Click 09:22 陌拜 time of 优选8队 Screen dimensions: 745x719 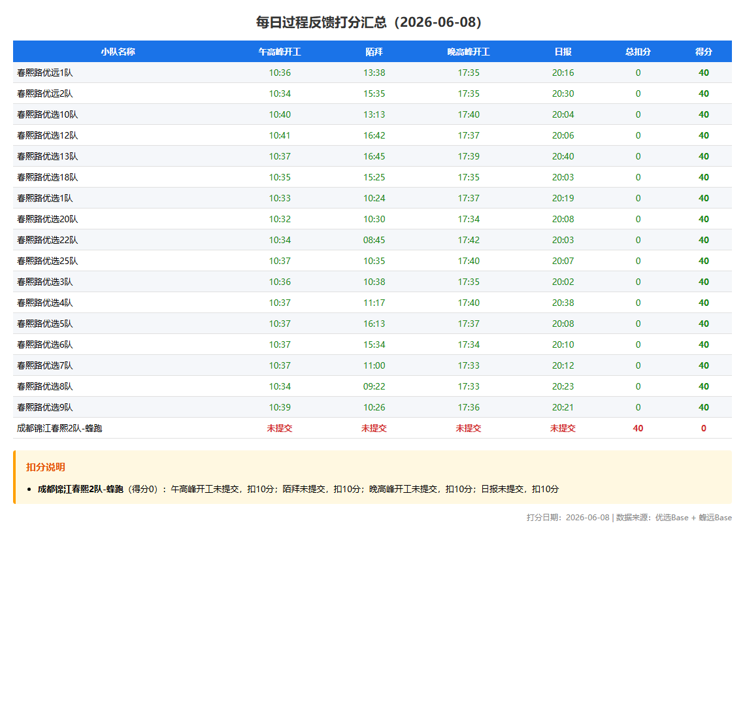pos(374,386)
